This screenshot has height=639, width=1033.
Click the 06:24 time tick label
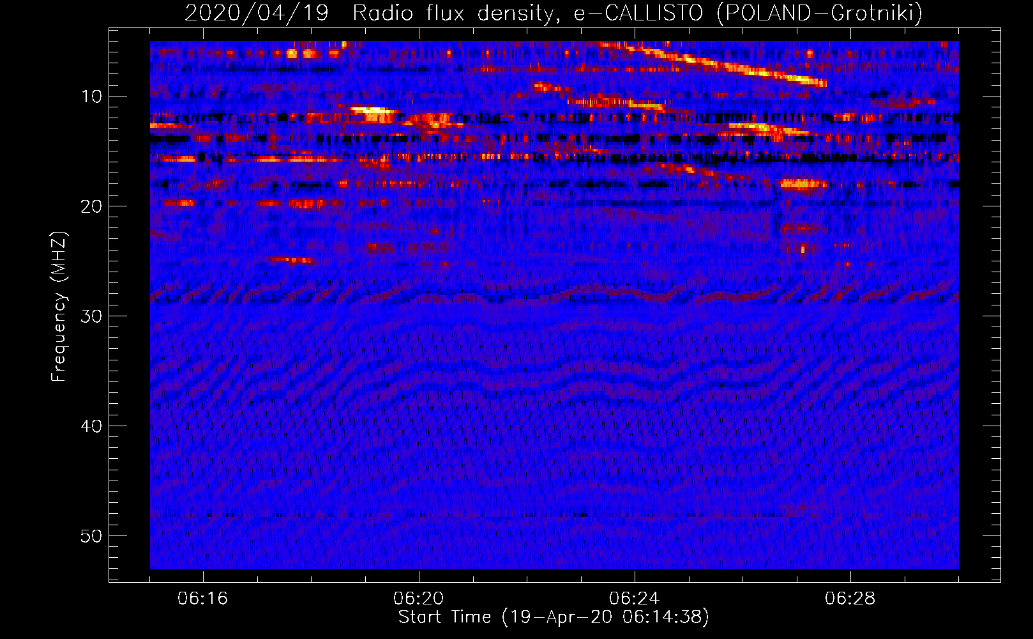[635, 598]
